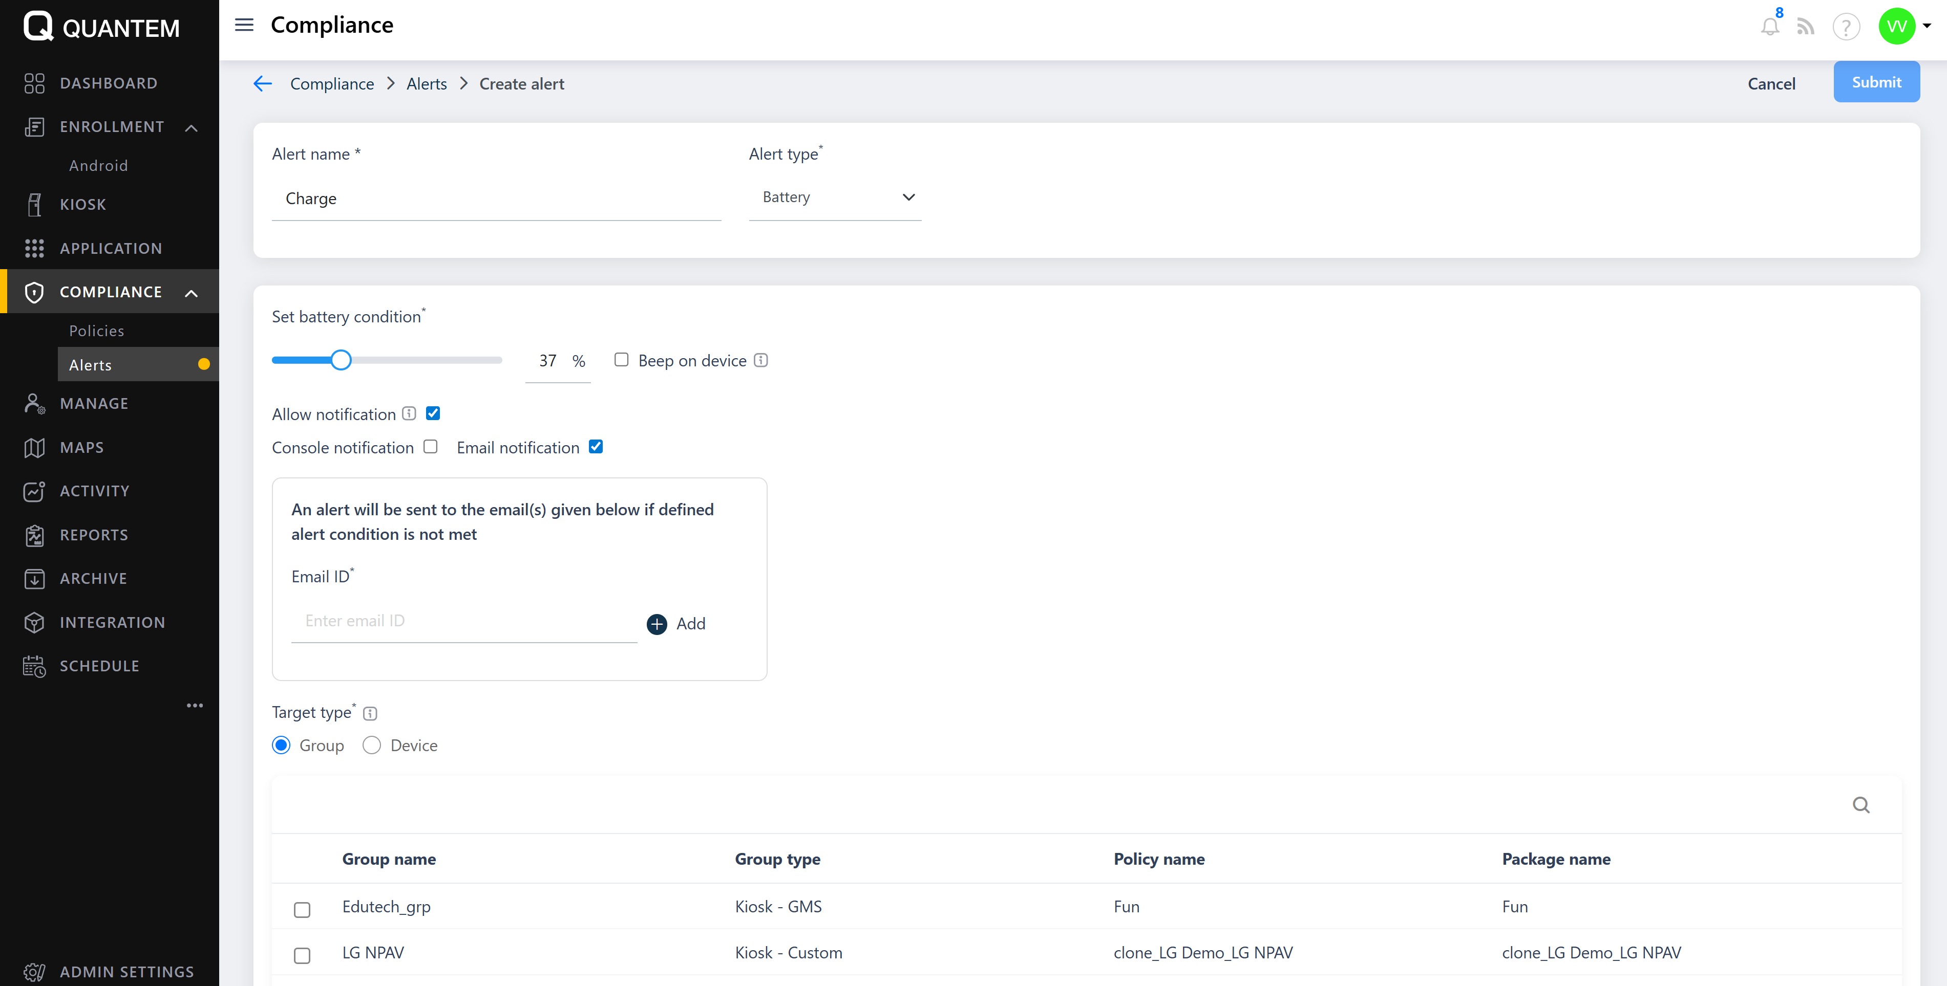Screen dimensions: 1947x986
Task: Open the notifications bell icon
Action: 1769,27
